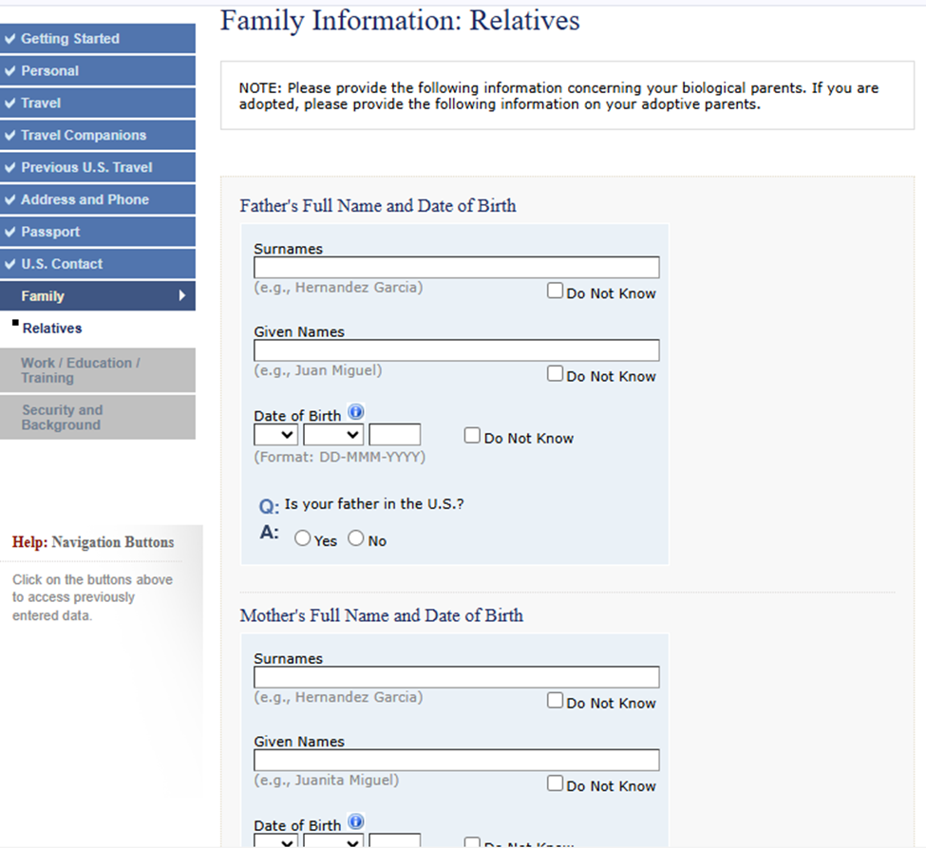Go to the Passport section
Viewport: 926px width, 848px height.
50,232
